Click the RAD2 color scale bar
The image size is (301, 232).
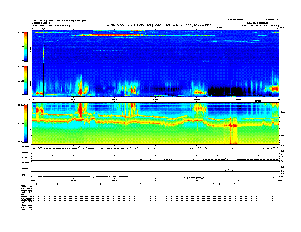coord(26,47)
